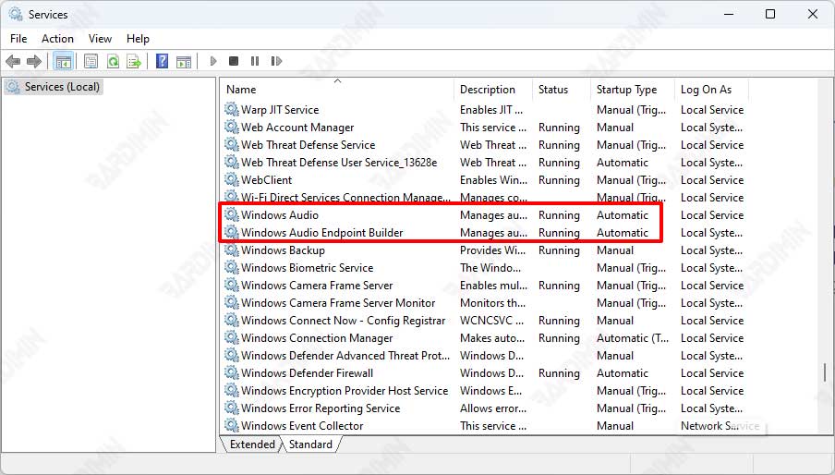This screenshot has width=835, height=475.
Task: Select Services (Local) in the tree
Action: click(54, 86)
